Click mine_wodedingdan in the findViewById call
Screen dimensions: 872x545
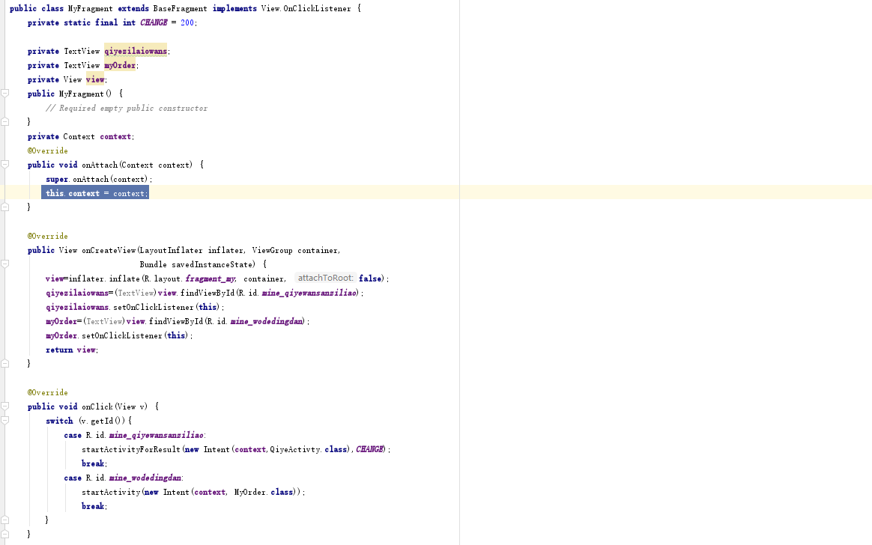pos(267,321)
